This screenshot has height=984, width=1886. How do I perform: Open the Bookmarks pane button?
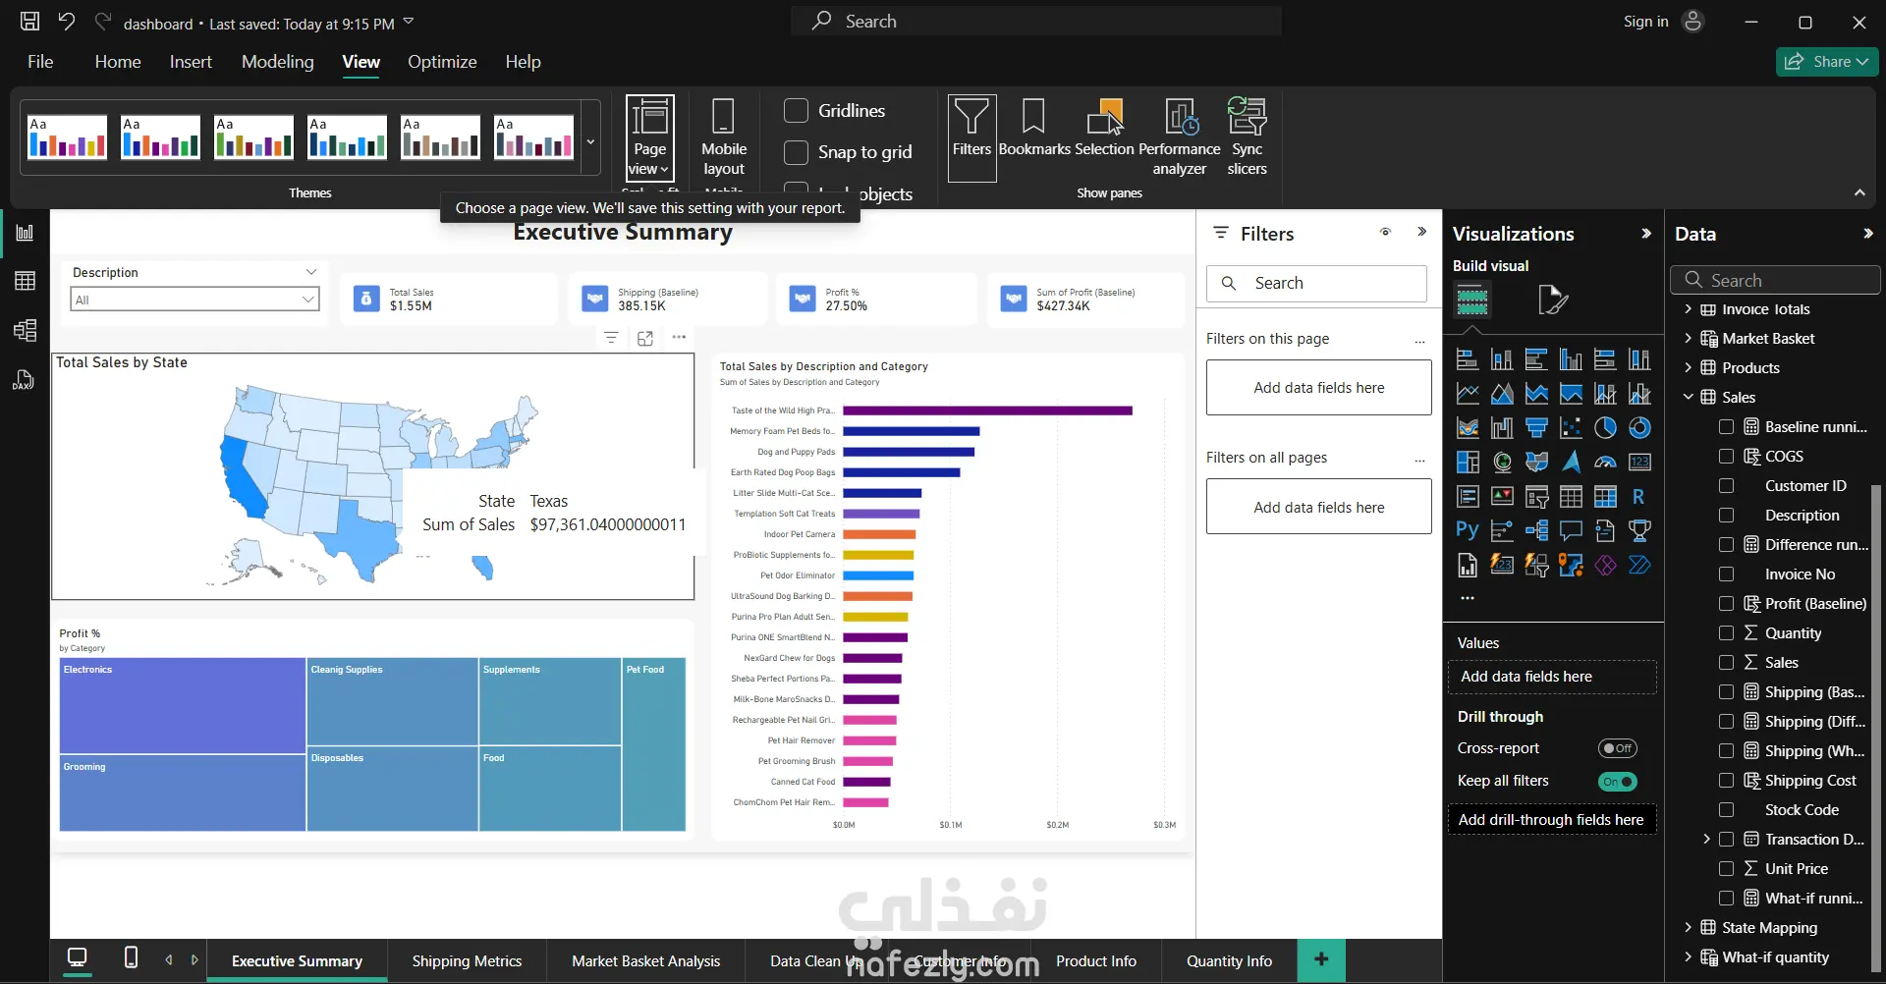1034,128
